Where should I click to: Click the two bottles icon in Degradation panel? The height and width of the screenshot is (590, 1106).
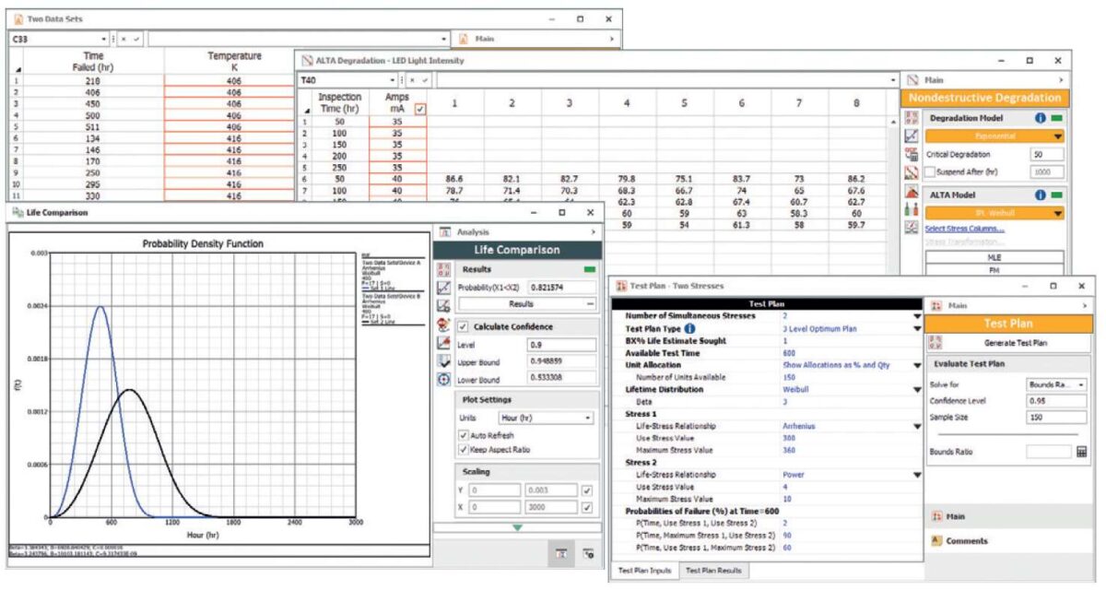tap(911, 211)
